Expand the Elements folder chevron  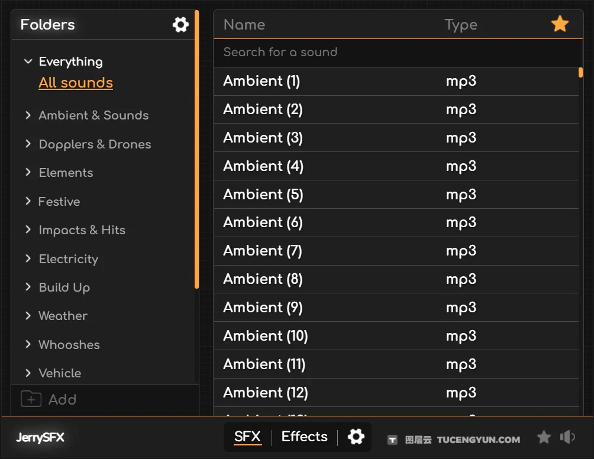coord(28,172)
